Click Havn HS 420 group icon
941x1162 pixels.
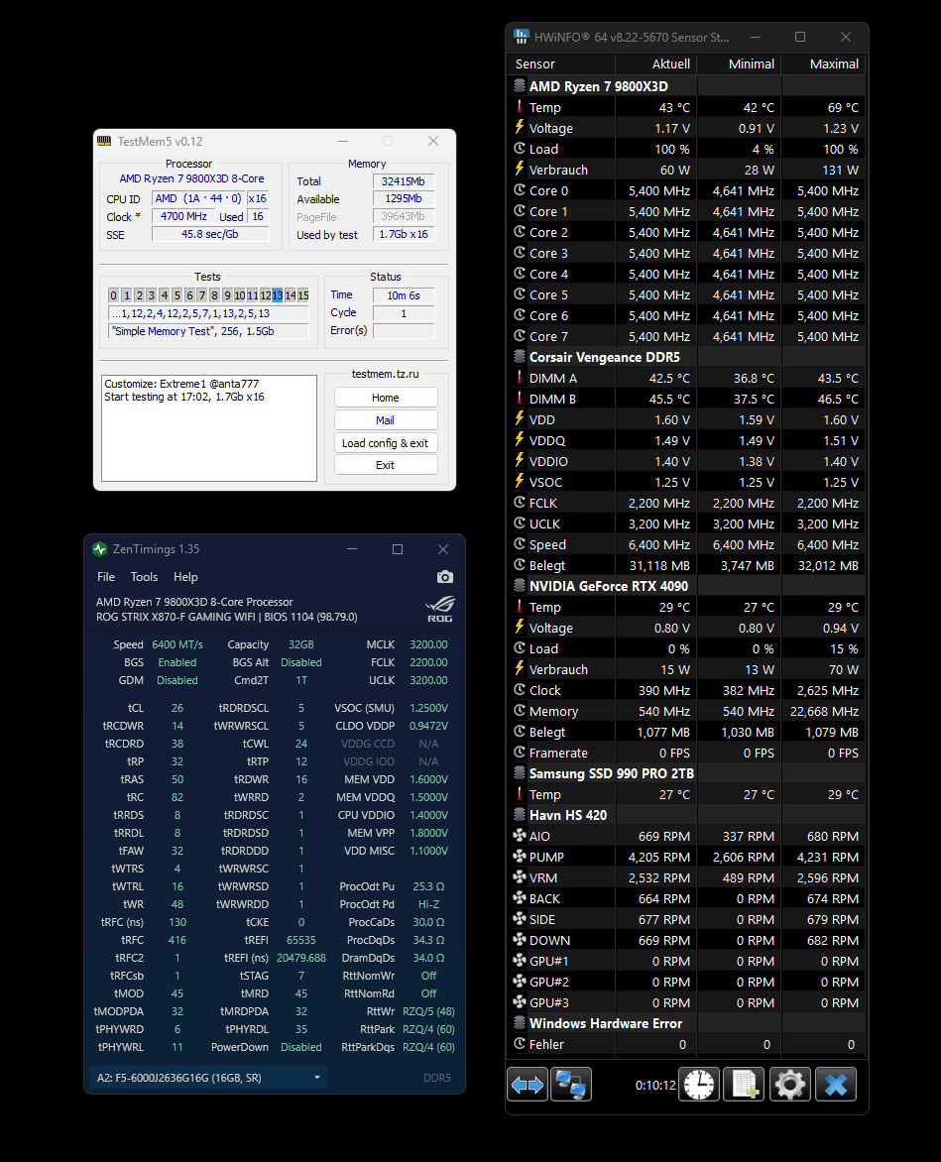[x=520, y=814]
